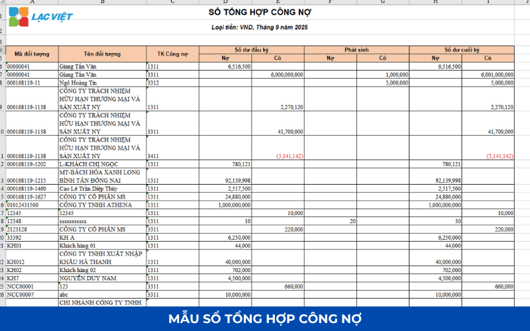Click the code cell NCC00007

pos(32,295)
